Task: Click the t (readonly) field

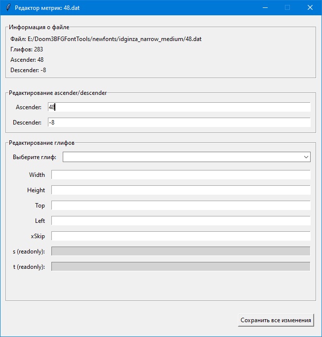Action: point(181,266)
